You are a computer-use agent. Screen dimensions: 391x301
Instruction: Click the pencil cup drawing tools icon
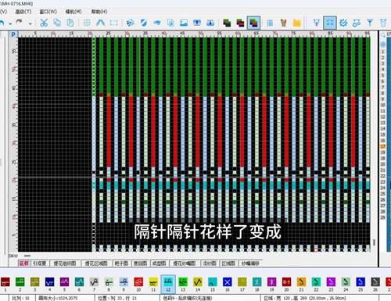(284, 23)
